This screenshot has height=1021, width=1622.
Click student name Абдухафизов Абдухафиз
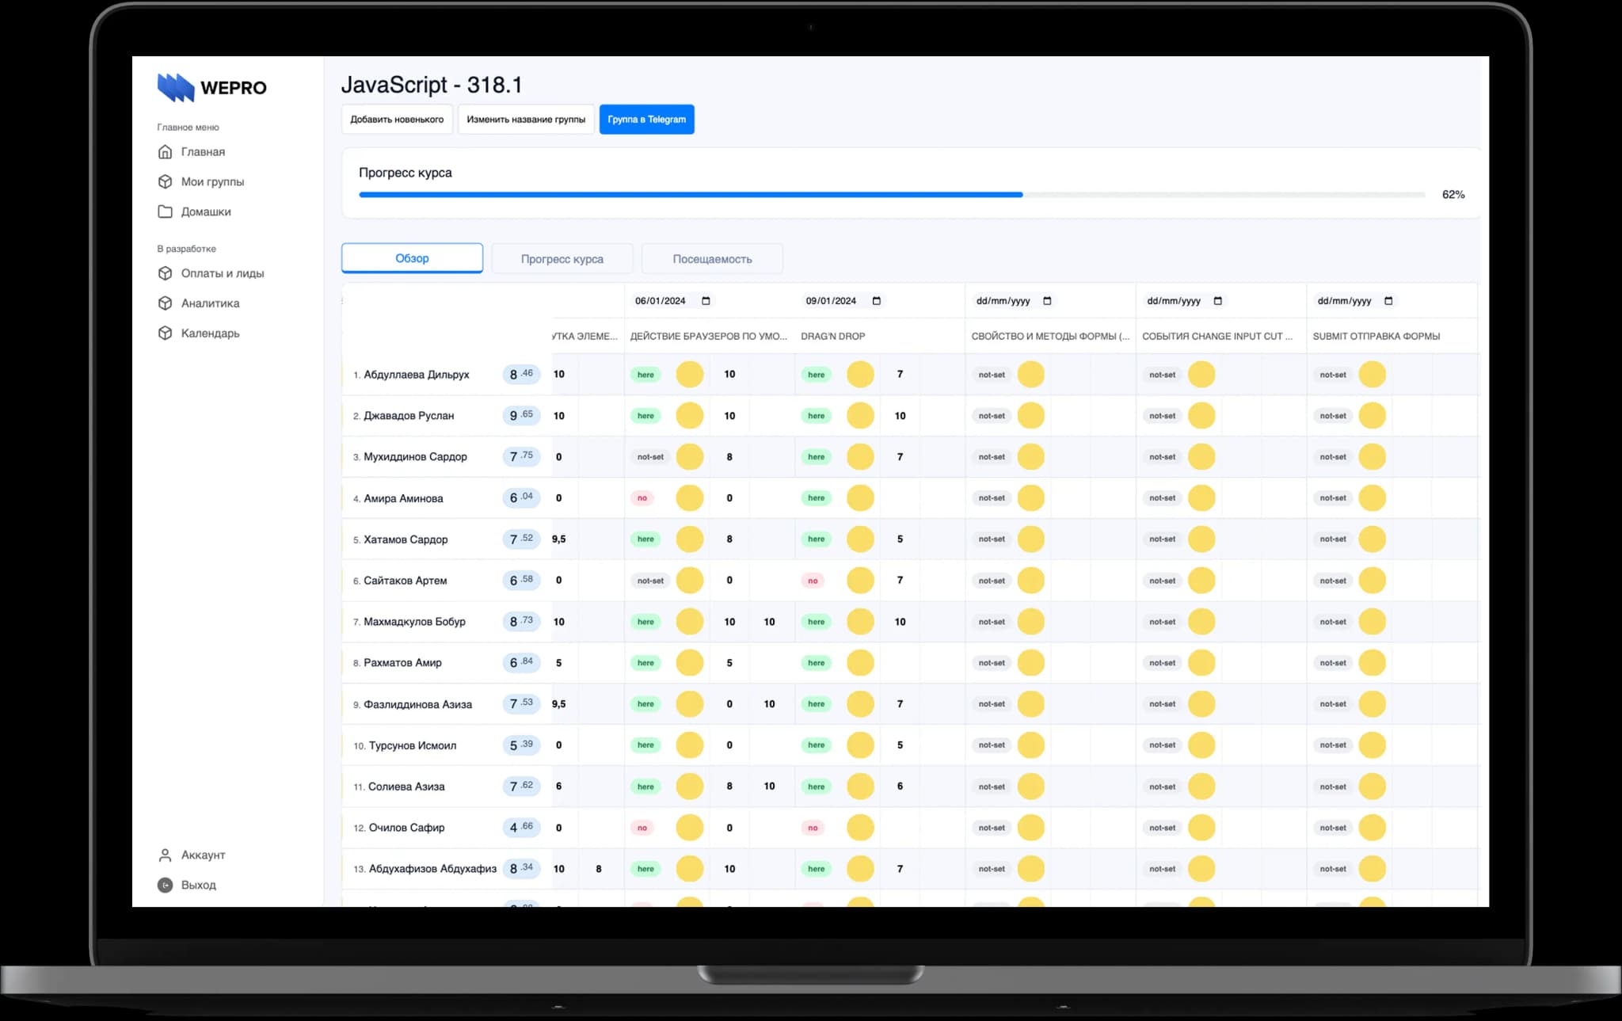pyautogui.click(x=432, y=869)
